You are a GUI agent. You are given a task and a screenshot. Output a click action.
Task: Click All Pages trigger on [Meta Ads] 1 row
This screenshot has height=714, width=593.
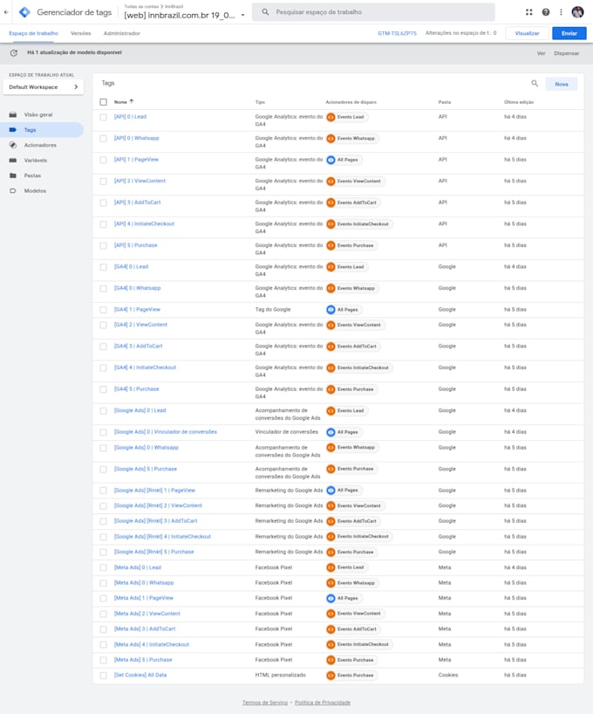click(x=344, y=598)
